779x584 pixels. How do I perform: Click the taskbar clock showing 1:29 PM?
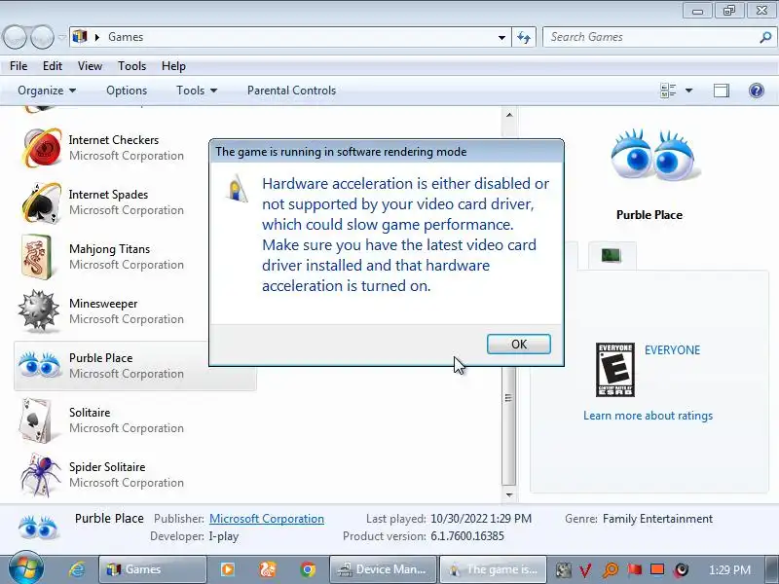tap(729, 570)
